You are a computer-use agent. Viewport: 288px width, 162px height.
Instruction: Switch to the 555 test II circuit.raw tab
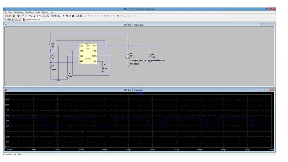pos(32,20)
